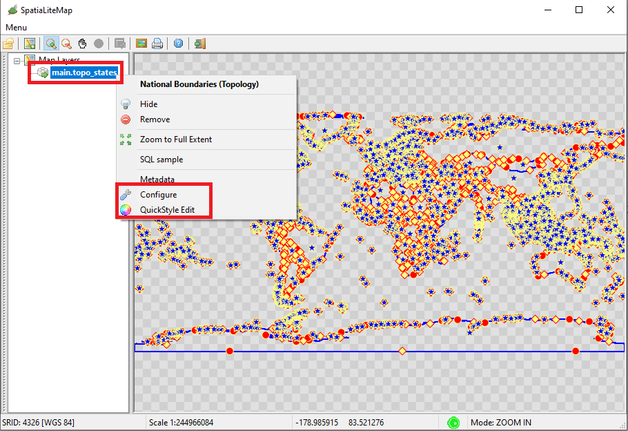628x431 pixels.
Task: Choose Metadata from the context menu
Action: pos(157,179)
